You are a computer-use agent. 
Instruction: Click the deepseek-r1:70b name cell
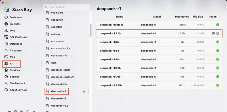[x=110, y=77]
